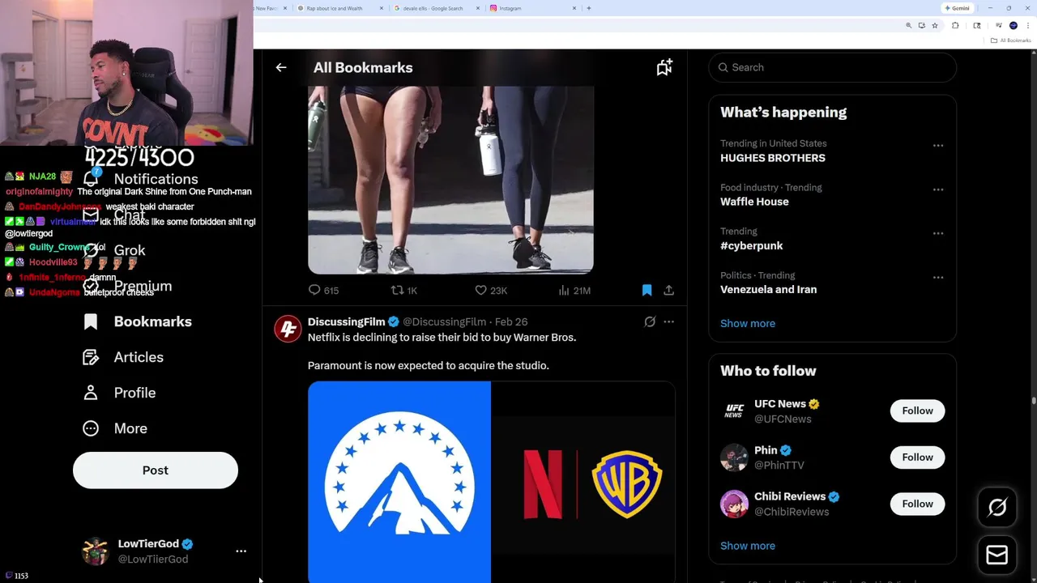Show more under Who to follow
The image size is (1037, 583).
point(748,546)
